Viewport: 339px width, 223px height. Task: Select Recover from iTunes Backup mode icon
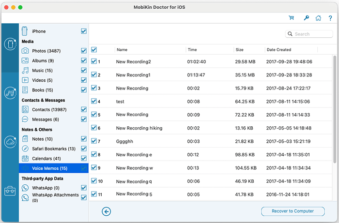[10, 93]
